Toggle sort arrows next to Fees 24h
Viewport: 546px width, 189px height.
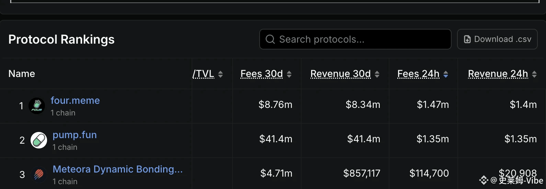click(446, 74)
